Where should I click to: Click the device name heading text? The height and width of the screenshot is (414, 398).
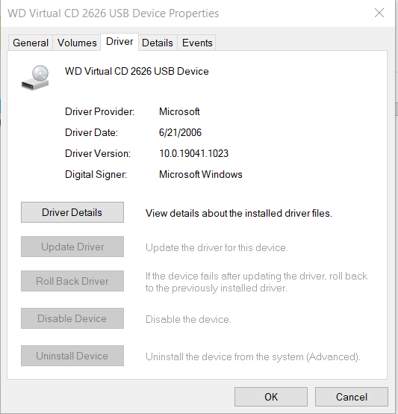coord(137,71)
